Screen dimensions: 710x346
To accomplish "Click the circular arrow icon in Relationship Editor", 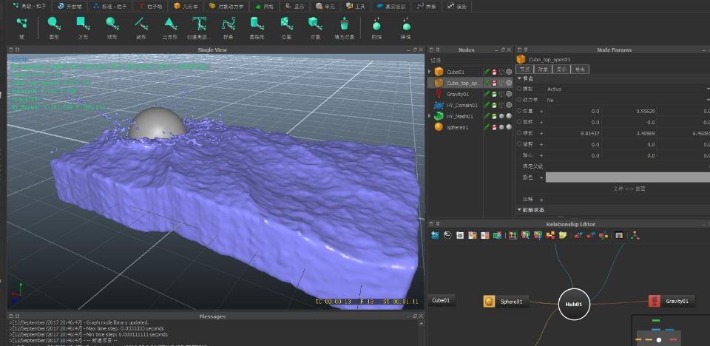I will click(447, 235).
